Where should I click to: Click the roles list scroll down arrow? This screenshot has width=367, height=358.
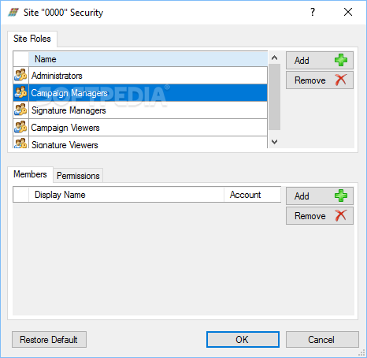coord(274,142)
